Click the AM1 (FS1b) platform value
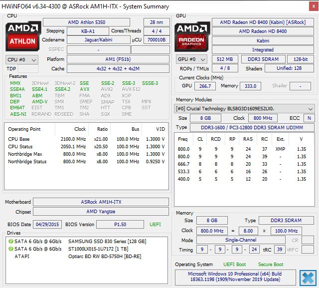This screenshot has width=319, height=288. point(118,59)
